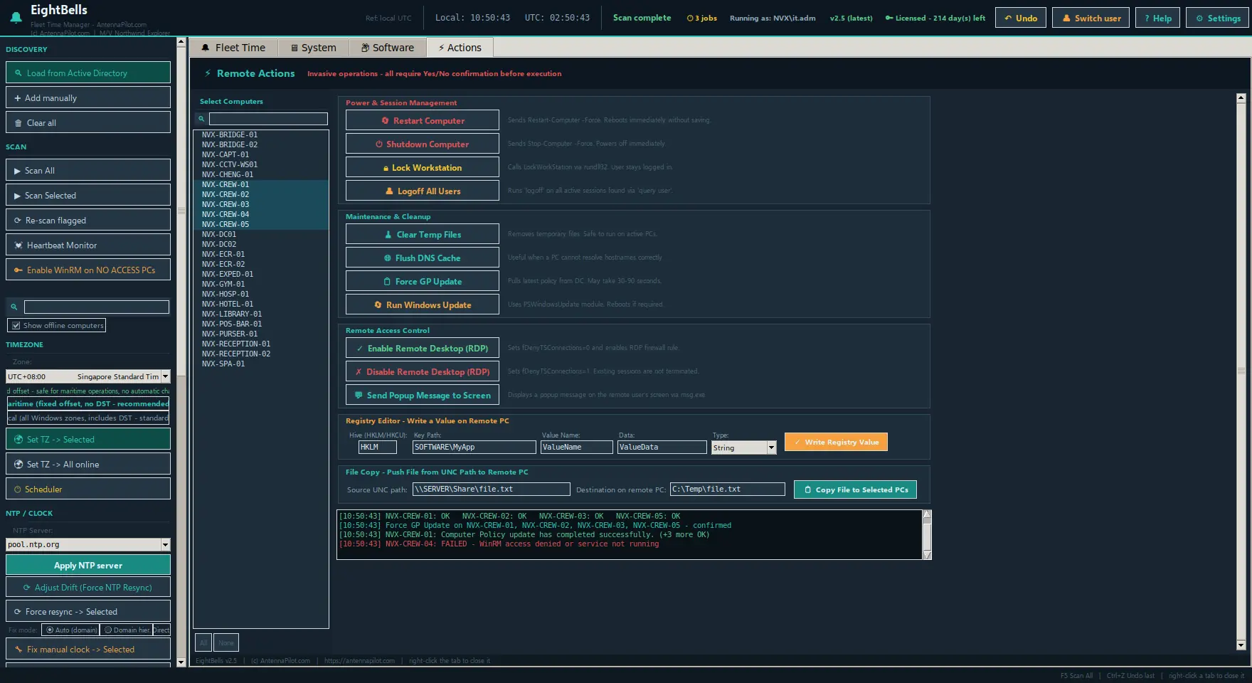Open the System tab
1252x683 pixels.
(313, 48)
